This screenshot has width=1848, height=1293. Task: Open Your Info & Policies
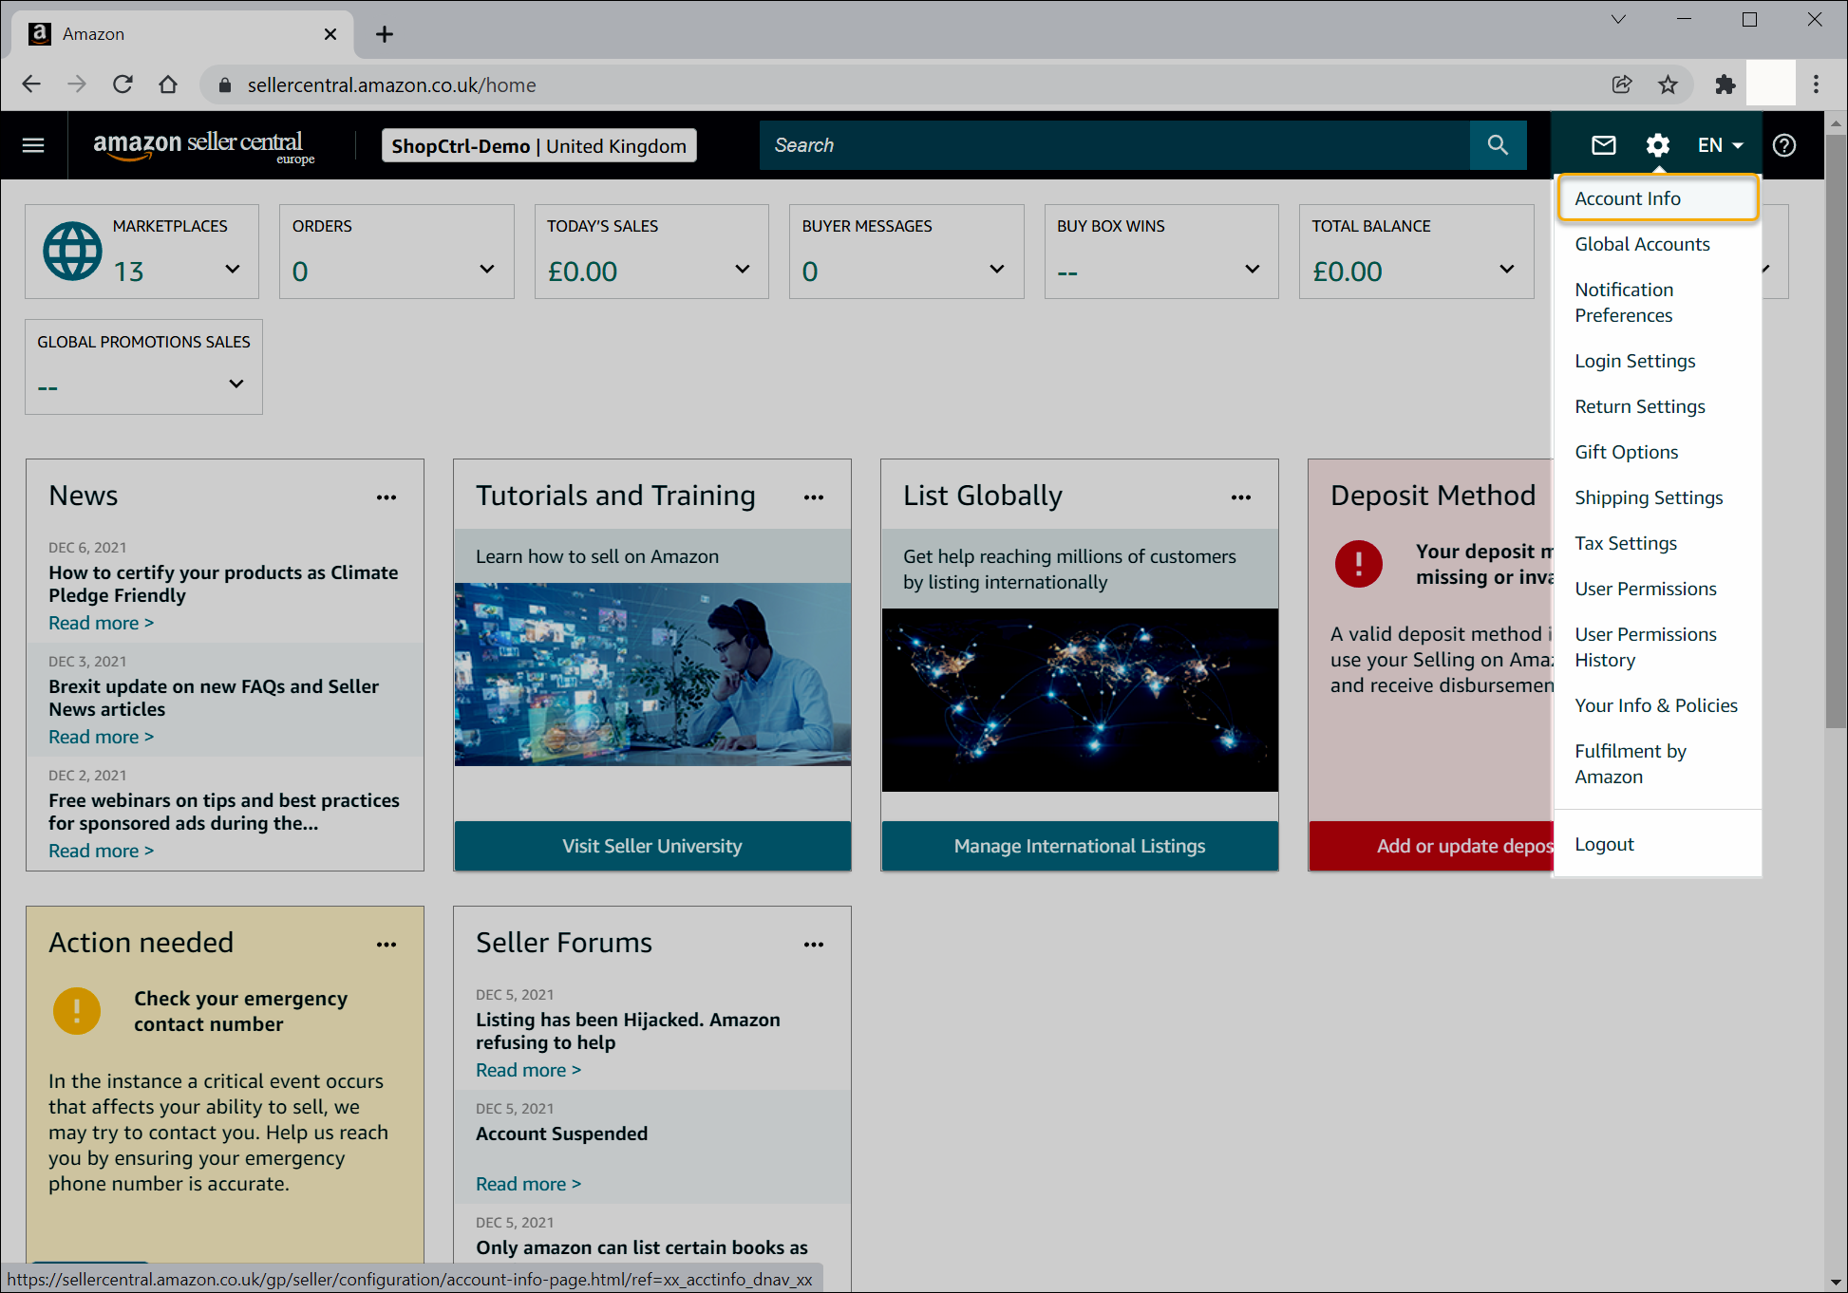(1656, 705)
